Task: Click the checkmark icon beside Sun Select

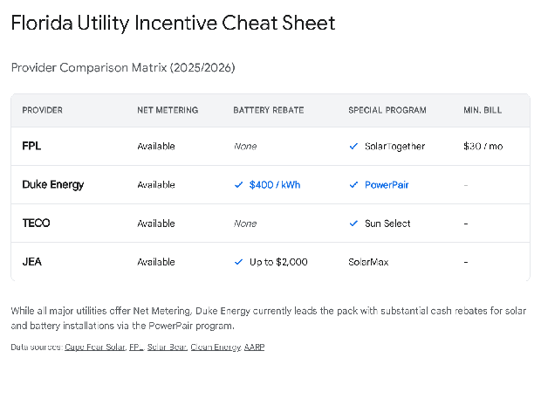Action: [353, 224]
